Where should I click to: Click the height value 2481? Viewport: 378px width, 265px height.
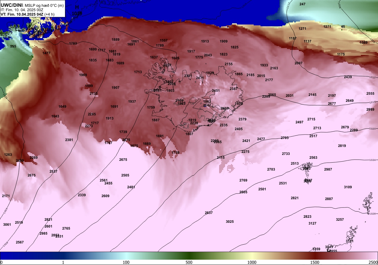(x=131, y=187)
